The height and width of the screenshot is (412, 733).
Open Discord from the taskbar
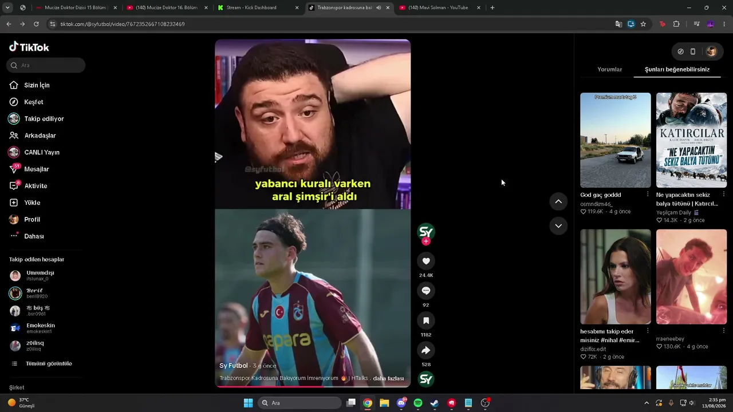click(x=401, y=403)
